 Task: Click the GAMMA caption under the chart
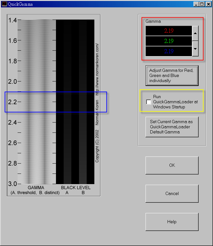point(36,188)
